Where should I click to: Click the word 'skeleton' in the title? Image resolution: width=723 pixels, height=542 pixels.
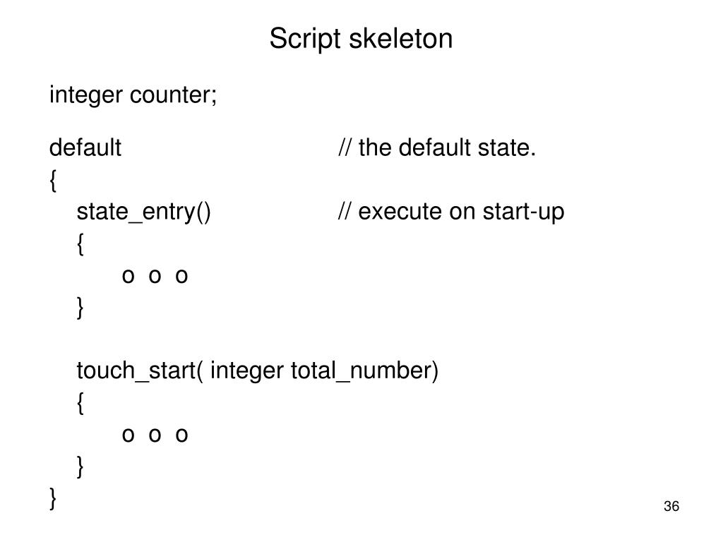click(401, 38)
